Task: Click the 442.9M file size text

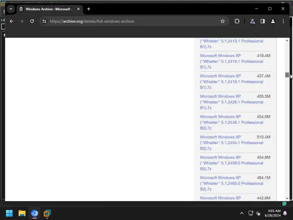Action: [x=264, y=198]
